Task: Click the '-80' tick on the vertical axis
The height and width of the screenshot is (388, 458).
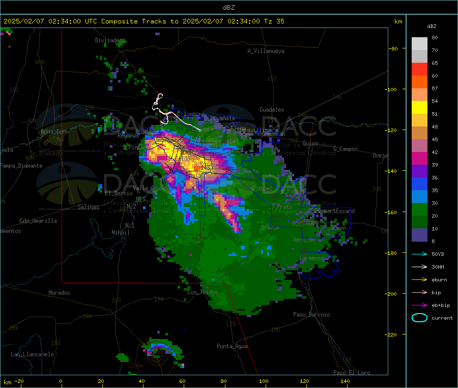Action: coord(393,48)
